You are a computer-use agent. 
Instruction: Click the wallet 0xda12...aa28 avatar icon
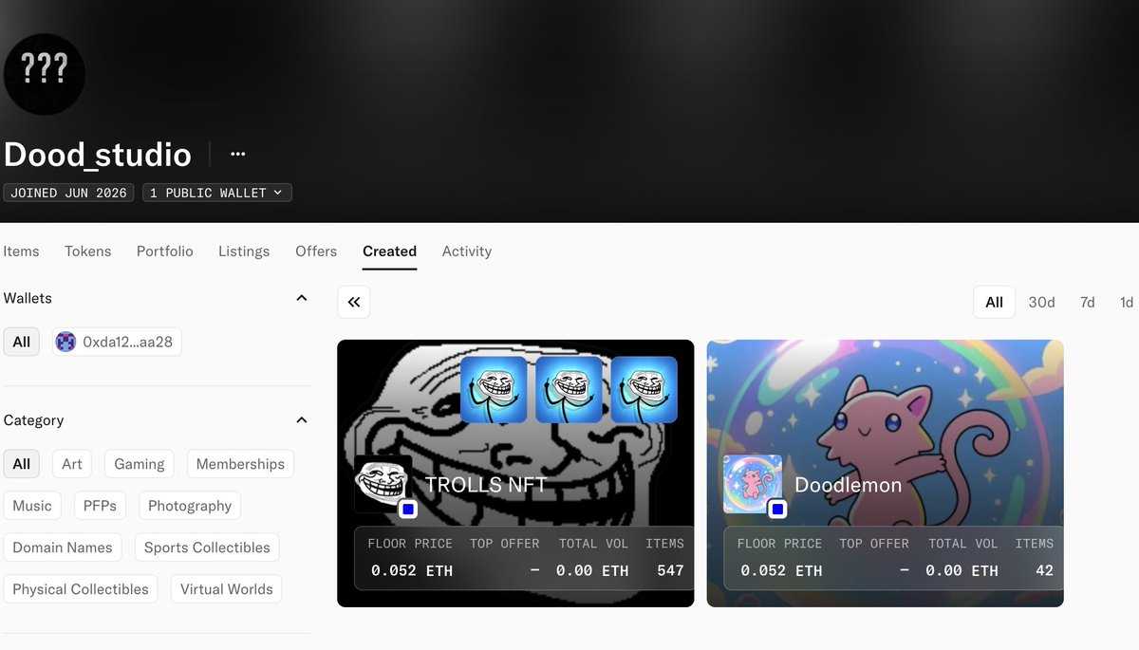pos(66,342)
